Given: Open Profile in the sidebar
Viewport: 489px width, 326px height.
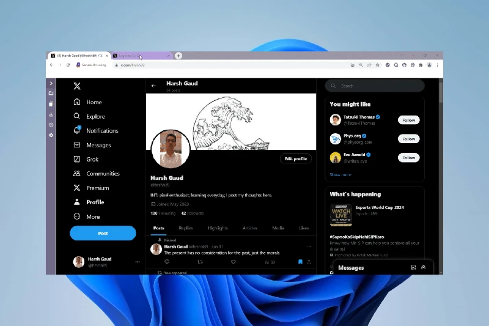Looking at the screenshot, I should click(89, 202).
